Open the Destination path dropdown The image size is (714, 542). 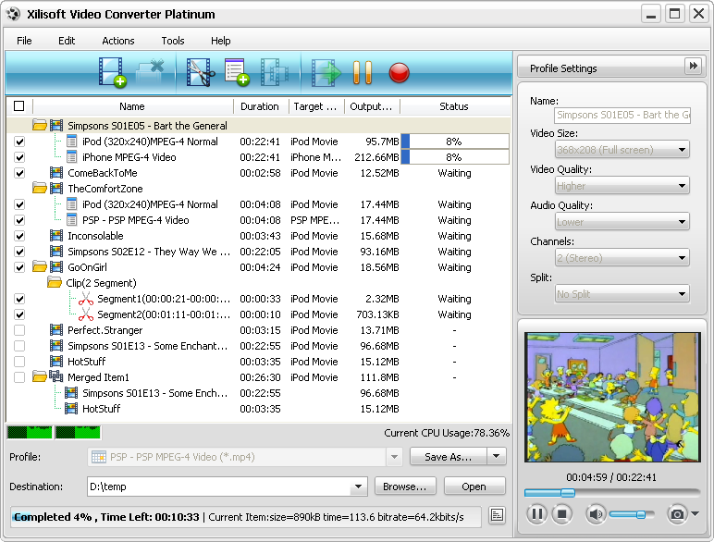click(x=359, y=487)
